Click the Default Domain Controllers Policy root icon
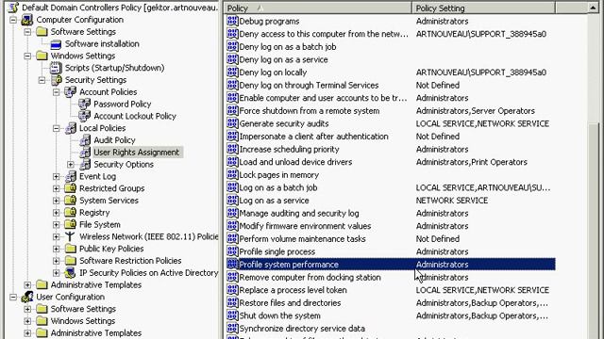Viewport: 604px width, 339px height. pyautogui.click(x=13, y=8)
